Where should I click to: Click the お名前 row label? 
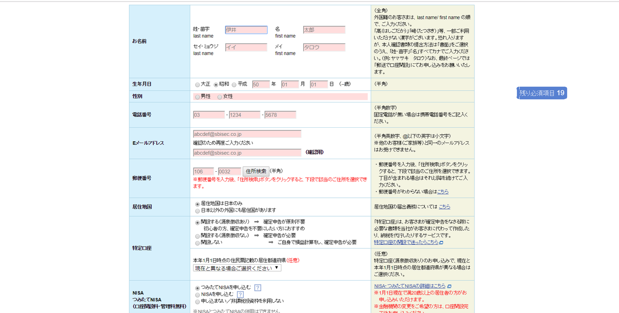tap(139, 41)
